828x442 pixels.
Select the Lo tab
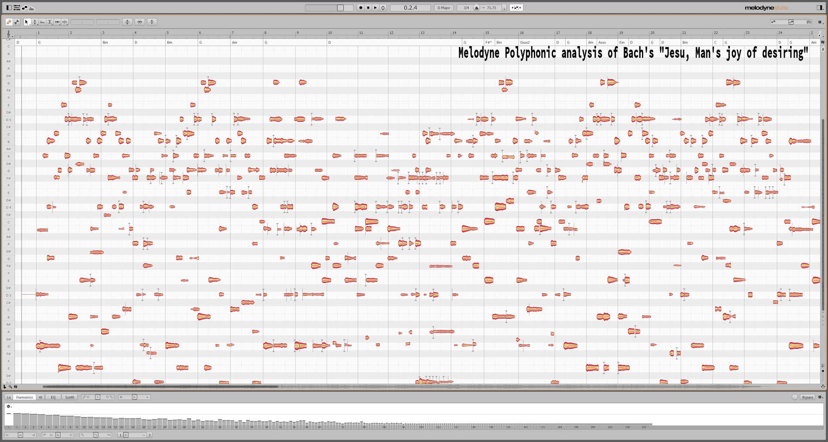pyautogui.click(x=9, y=397)
